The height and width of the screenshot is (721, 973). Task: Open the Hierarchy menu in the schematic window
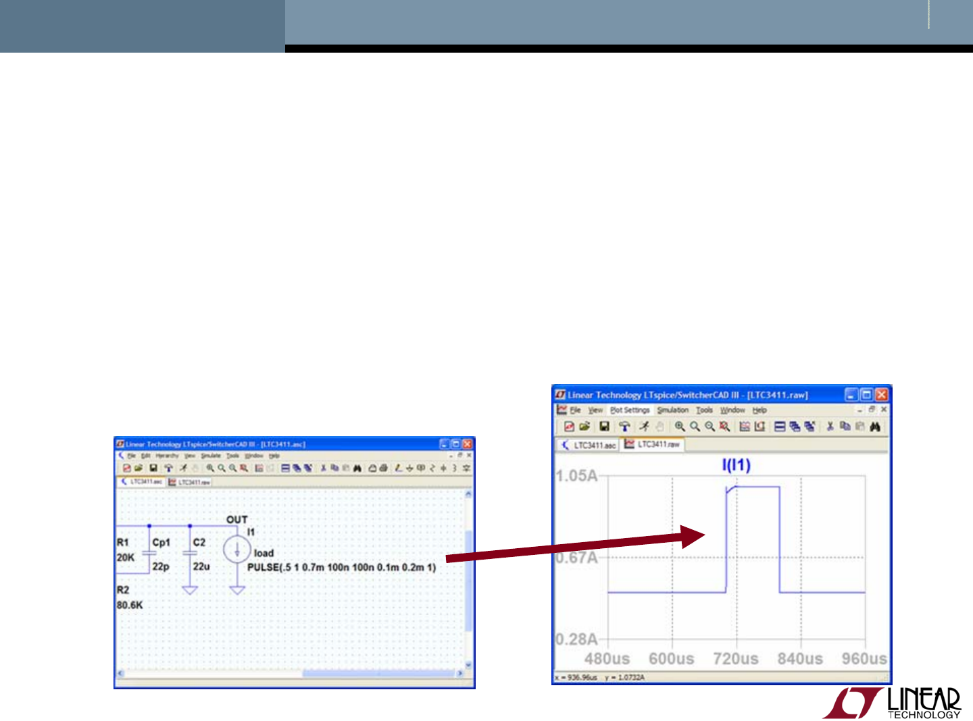coord(168,456)
